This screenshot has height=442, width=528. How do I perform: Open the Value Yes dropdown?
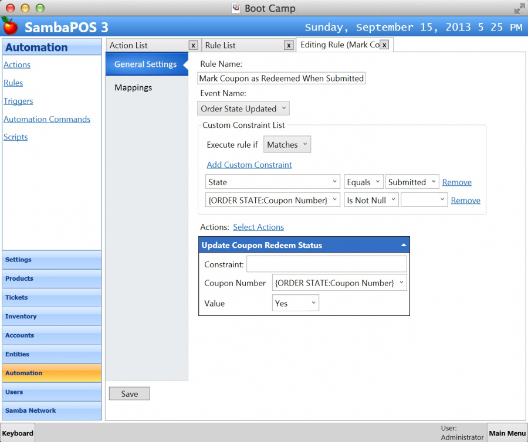pyautogui.click(x=296, y=303)
